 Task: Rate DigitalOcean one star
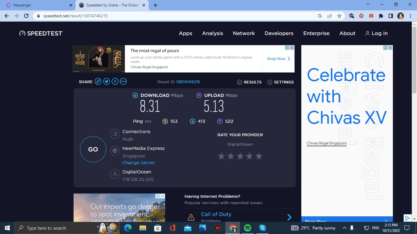click(x=221, y=156)
